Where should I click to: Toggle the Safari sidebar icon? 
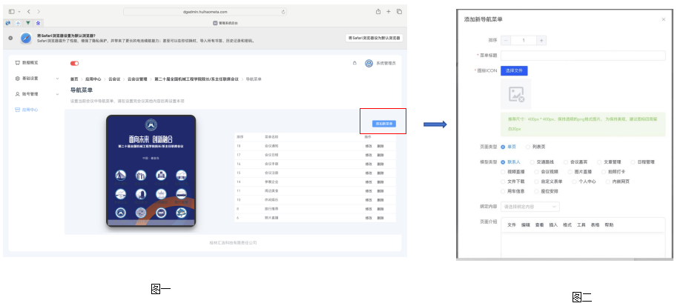(x=11, y=12)
